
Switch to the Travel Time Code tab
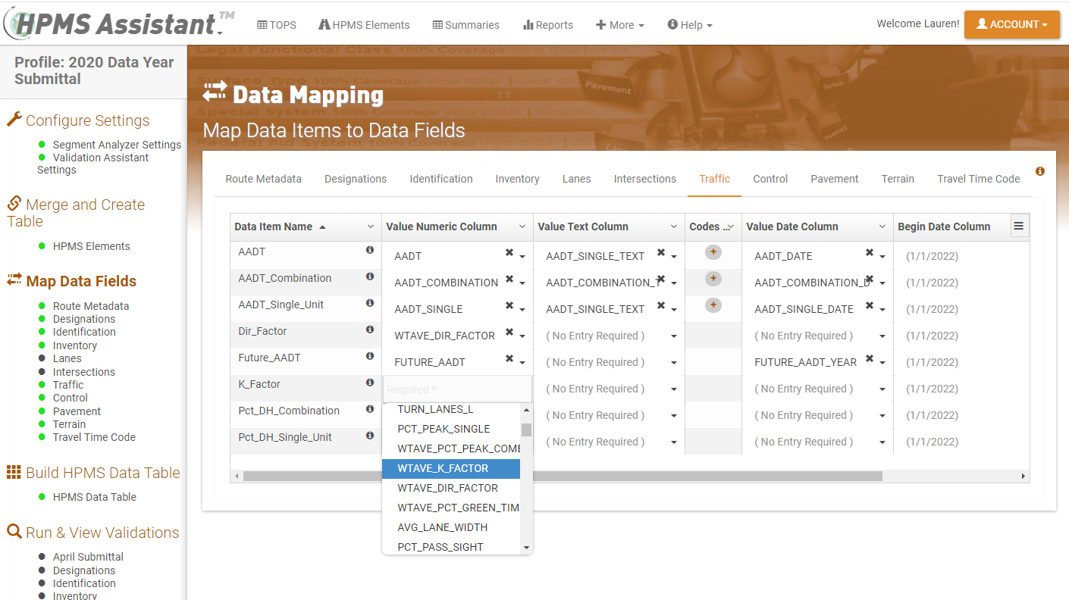pos(978,179)
